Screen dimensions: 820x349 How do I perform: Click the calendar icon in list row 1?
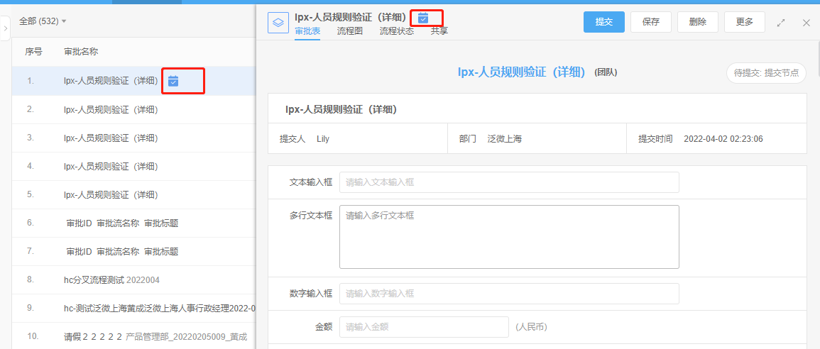pyautogui.click(x=173, y=81)
